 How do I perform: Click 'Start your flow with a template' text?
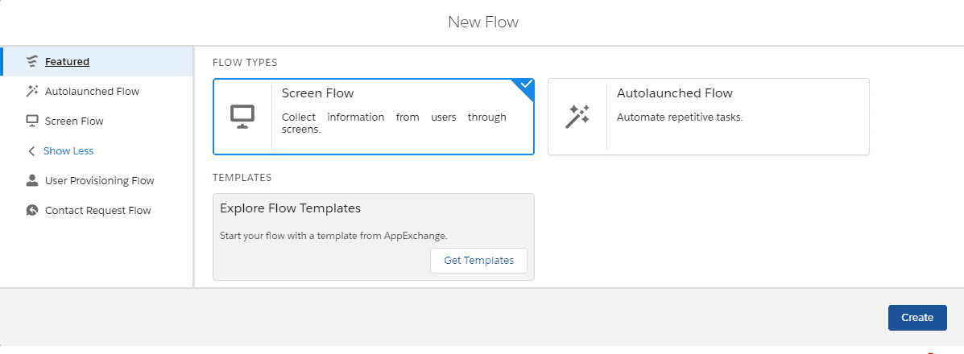coord(334,236)
